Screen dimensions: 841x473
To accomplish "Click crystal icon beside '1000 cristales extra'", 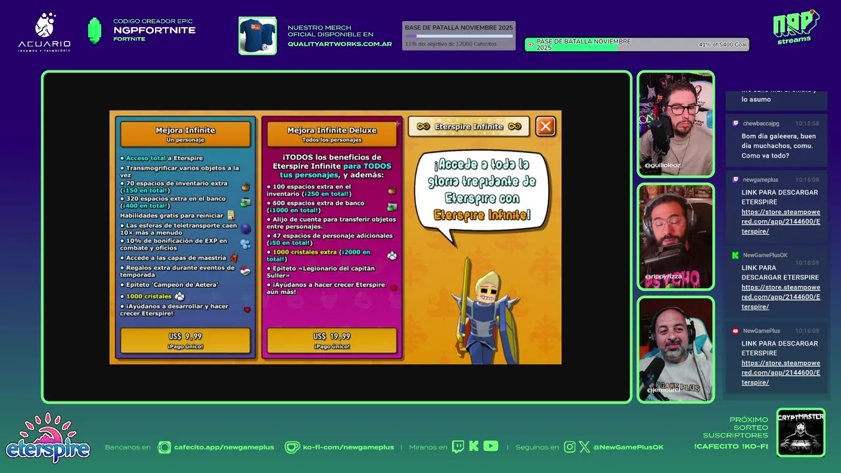I will coord(392,256).
